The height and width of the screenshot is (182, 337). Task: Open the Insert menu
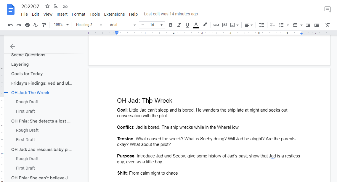[62, 14]
